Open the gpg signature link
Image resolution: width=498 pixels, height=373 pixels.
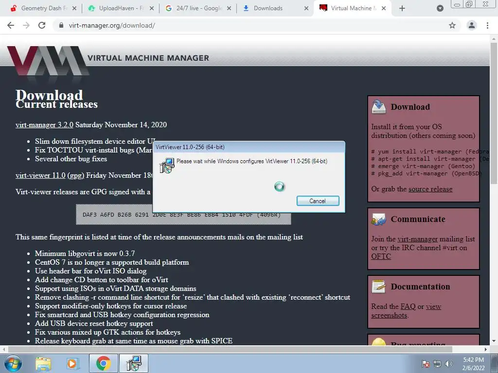point(75,175)
